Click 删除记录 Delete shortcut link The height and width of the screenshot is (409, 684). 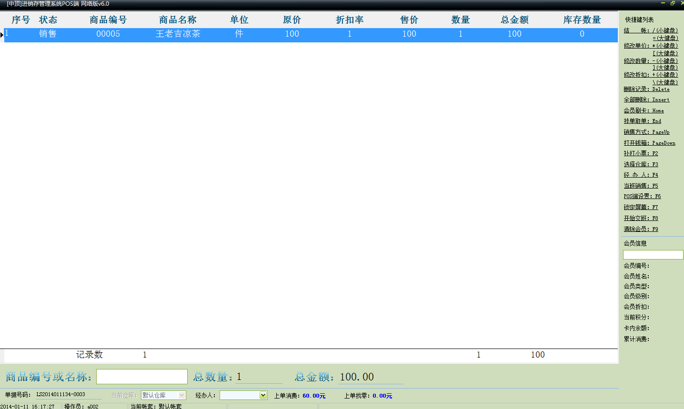[646, 89]
